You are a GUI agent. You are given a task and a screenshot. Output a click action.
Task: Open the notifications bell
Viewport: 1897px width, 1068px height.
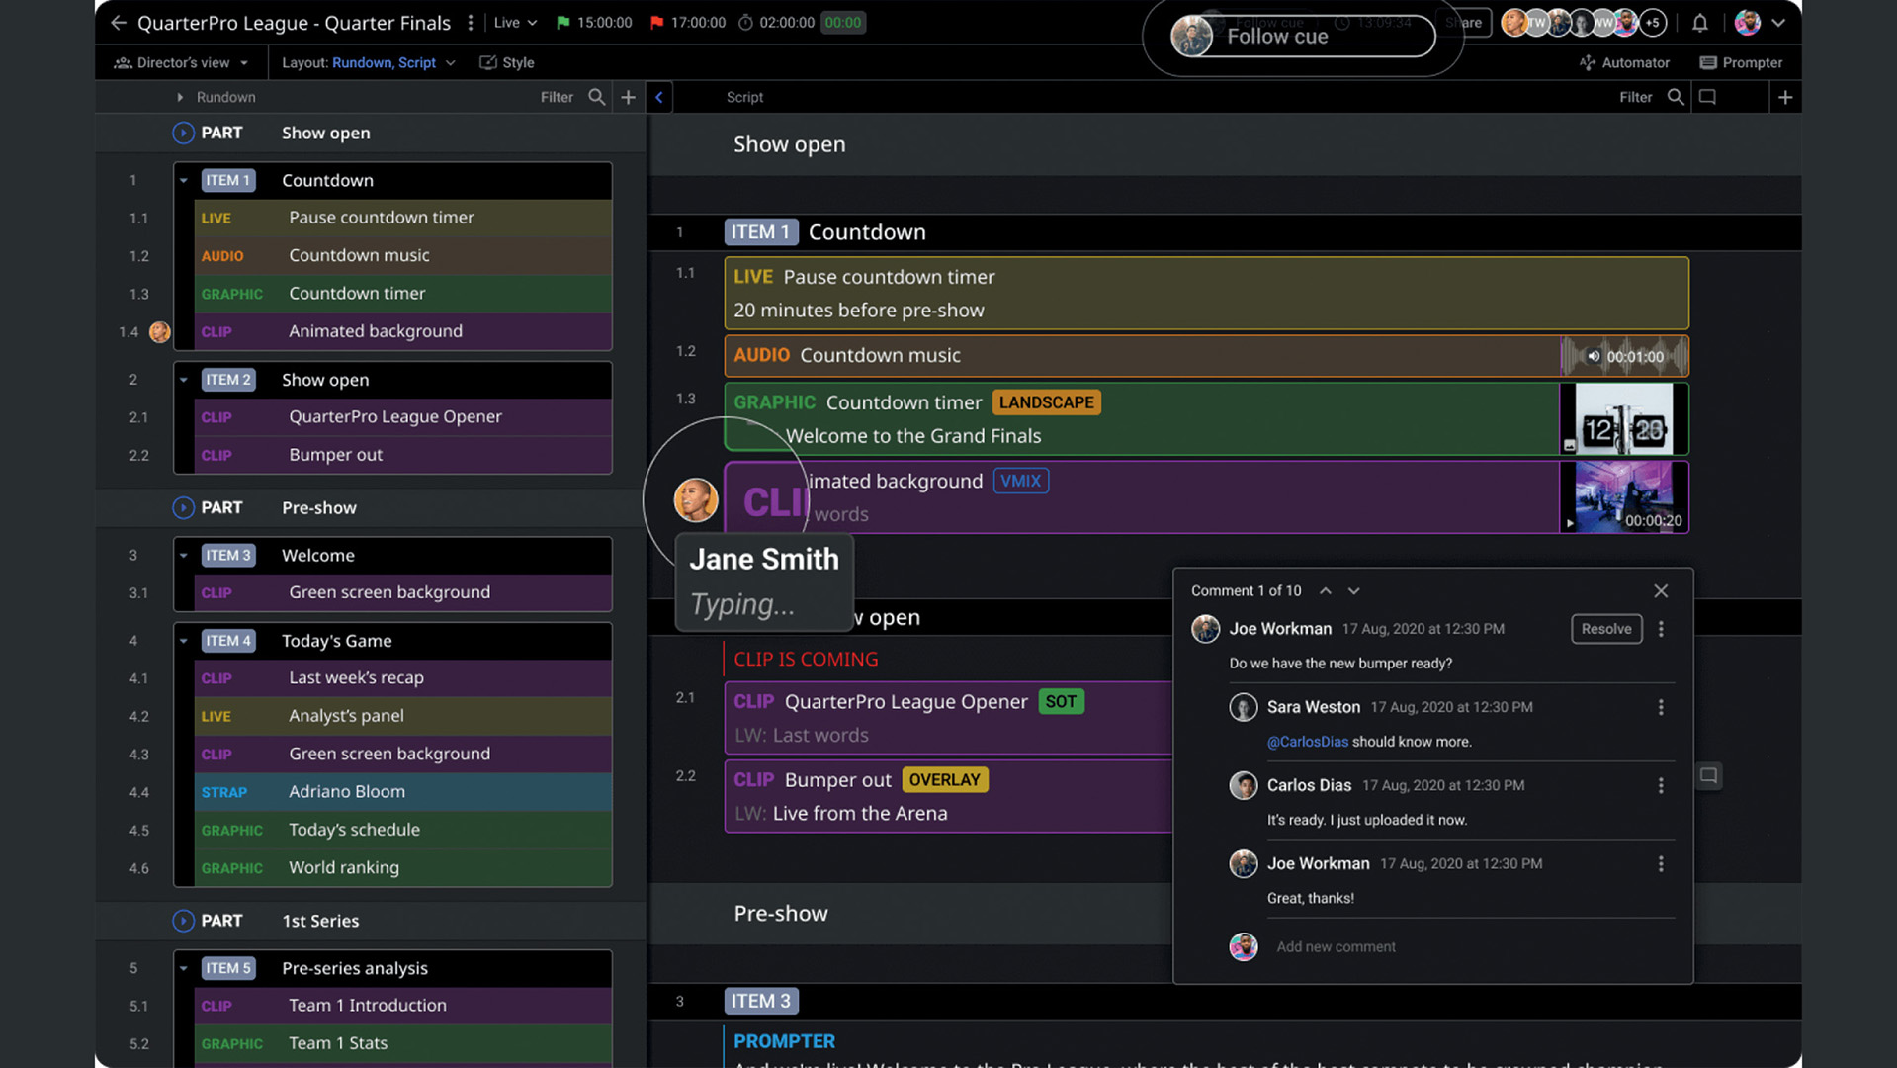pyautogui.click(x=1699, y=23)
